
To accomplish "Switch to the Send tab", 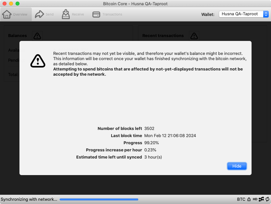I will [x=44, y=14].
